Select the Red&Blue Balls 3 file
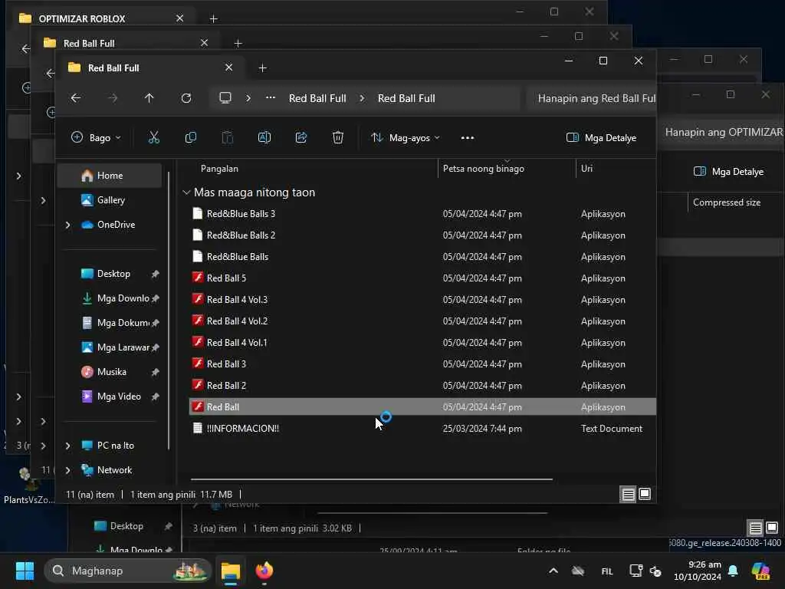 422,214
